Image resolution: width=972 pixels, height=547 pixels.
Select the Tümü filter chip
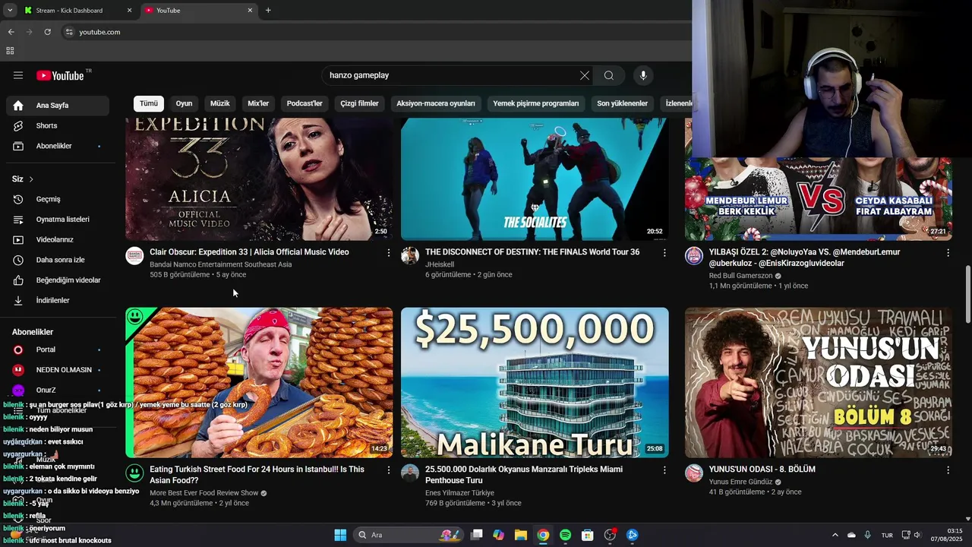pos(149,103)
